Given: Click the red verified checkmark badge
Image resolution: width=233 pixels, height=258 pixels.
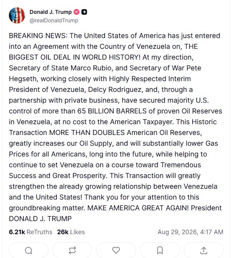Looking at the screenshot, I should (77, 12).
